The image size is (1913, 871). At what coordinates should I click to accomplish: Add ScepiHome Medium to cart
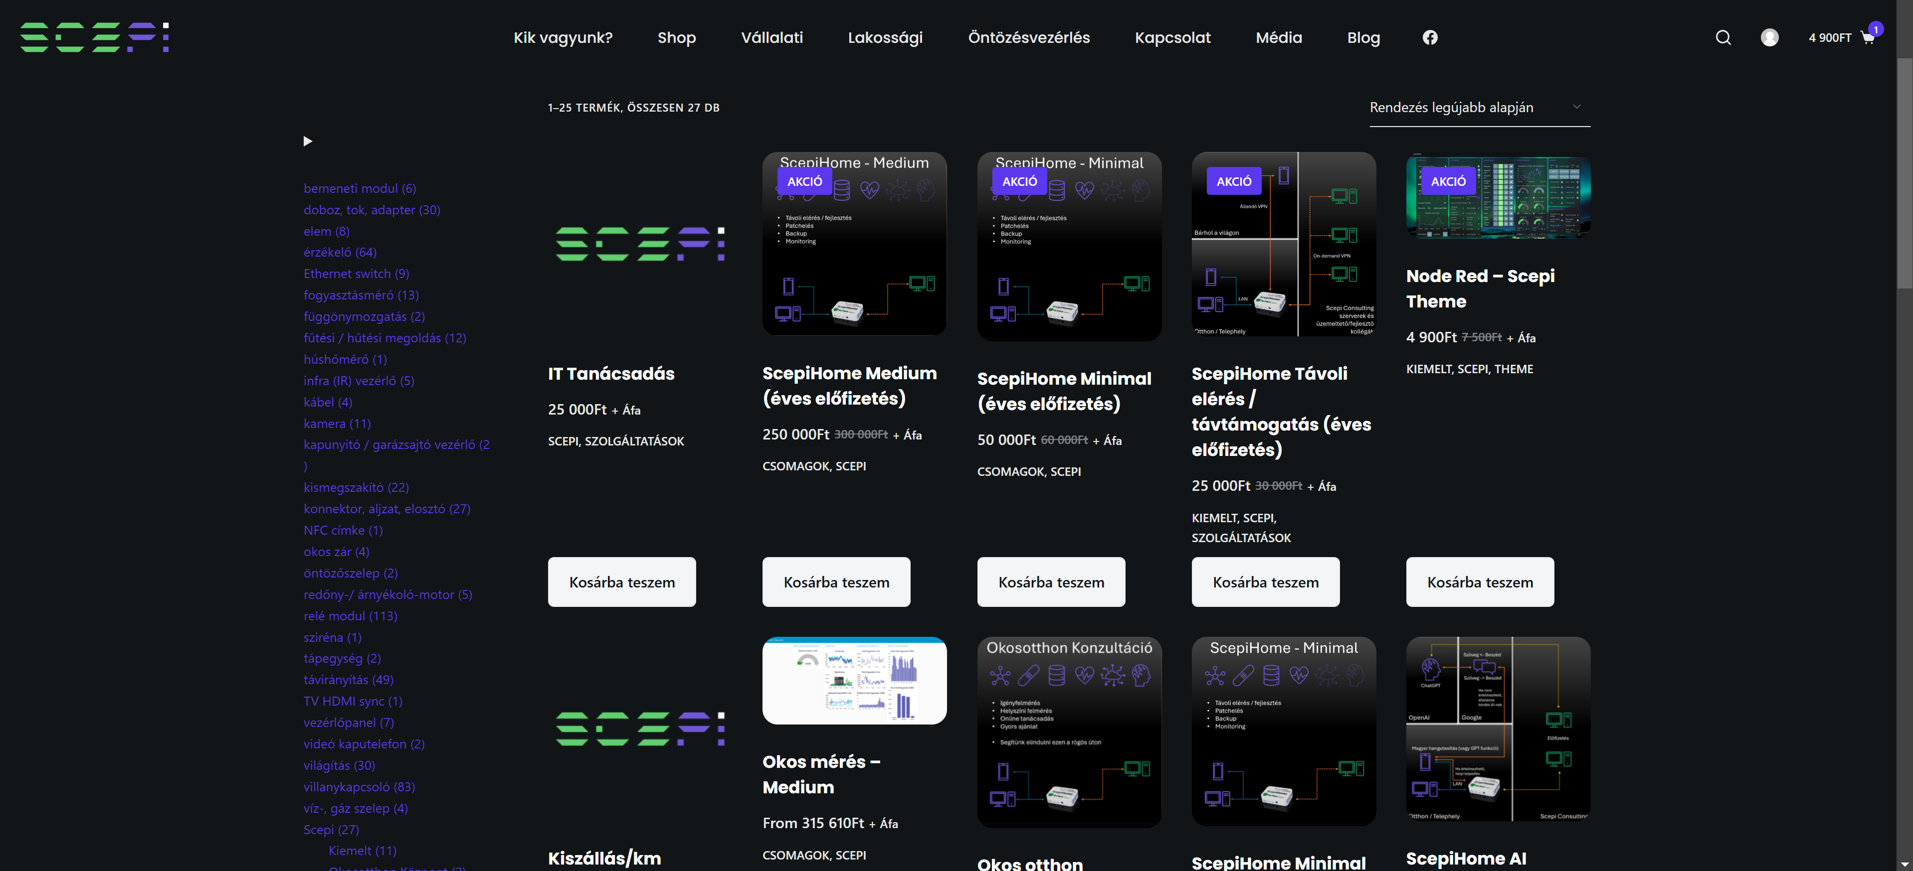click(x=836, y=581)
